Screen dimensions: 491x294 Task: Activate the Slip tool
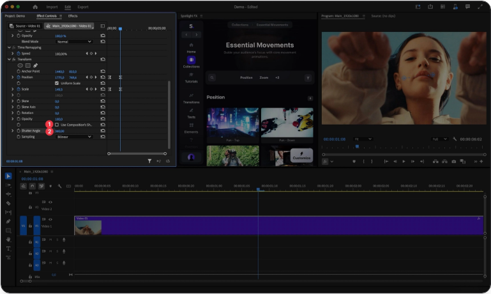(x=8, y=212)
